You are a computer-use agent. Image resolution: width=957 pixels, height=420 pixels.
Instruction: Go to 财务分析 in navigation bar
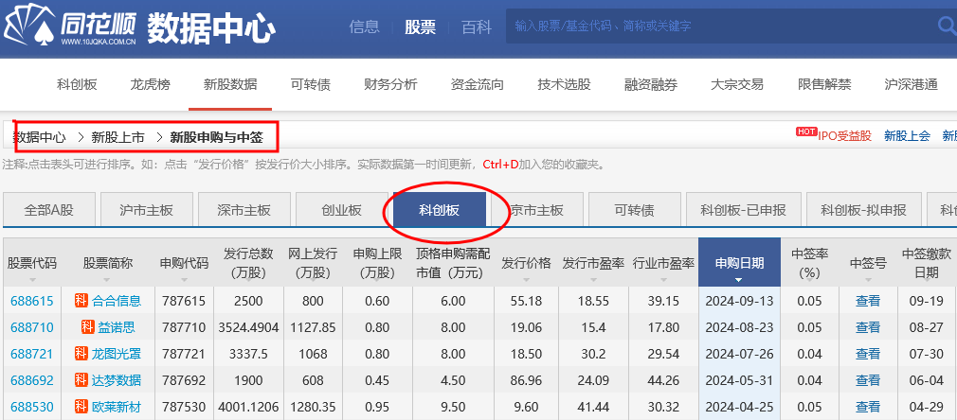point(390,85)
